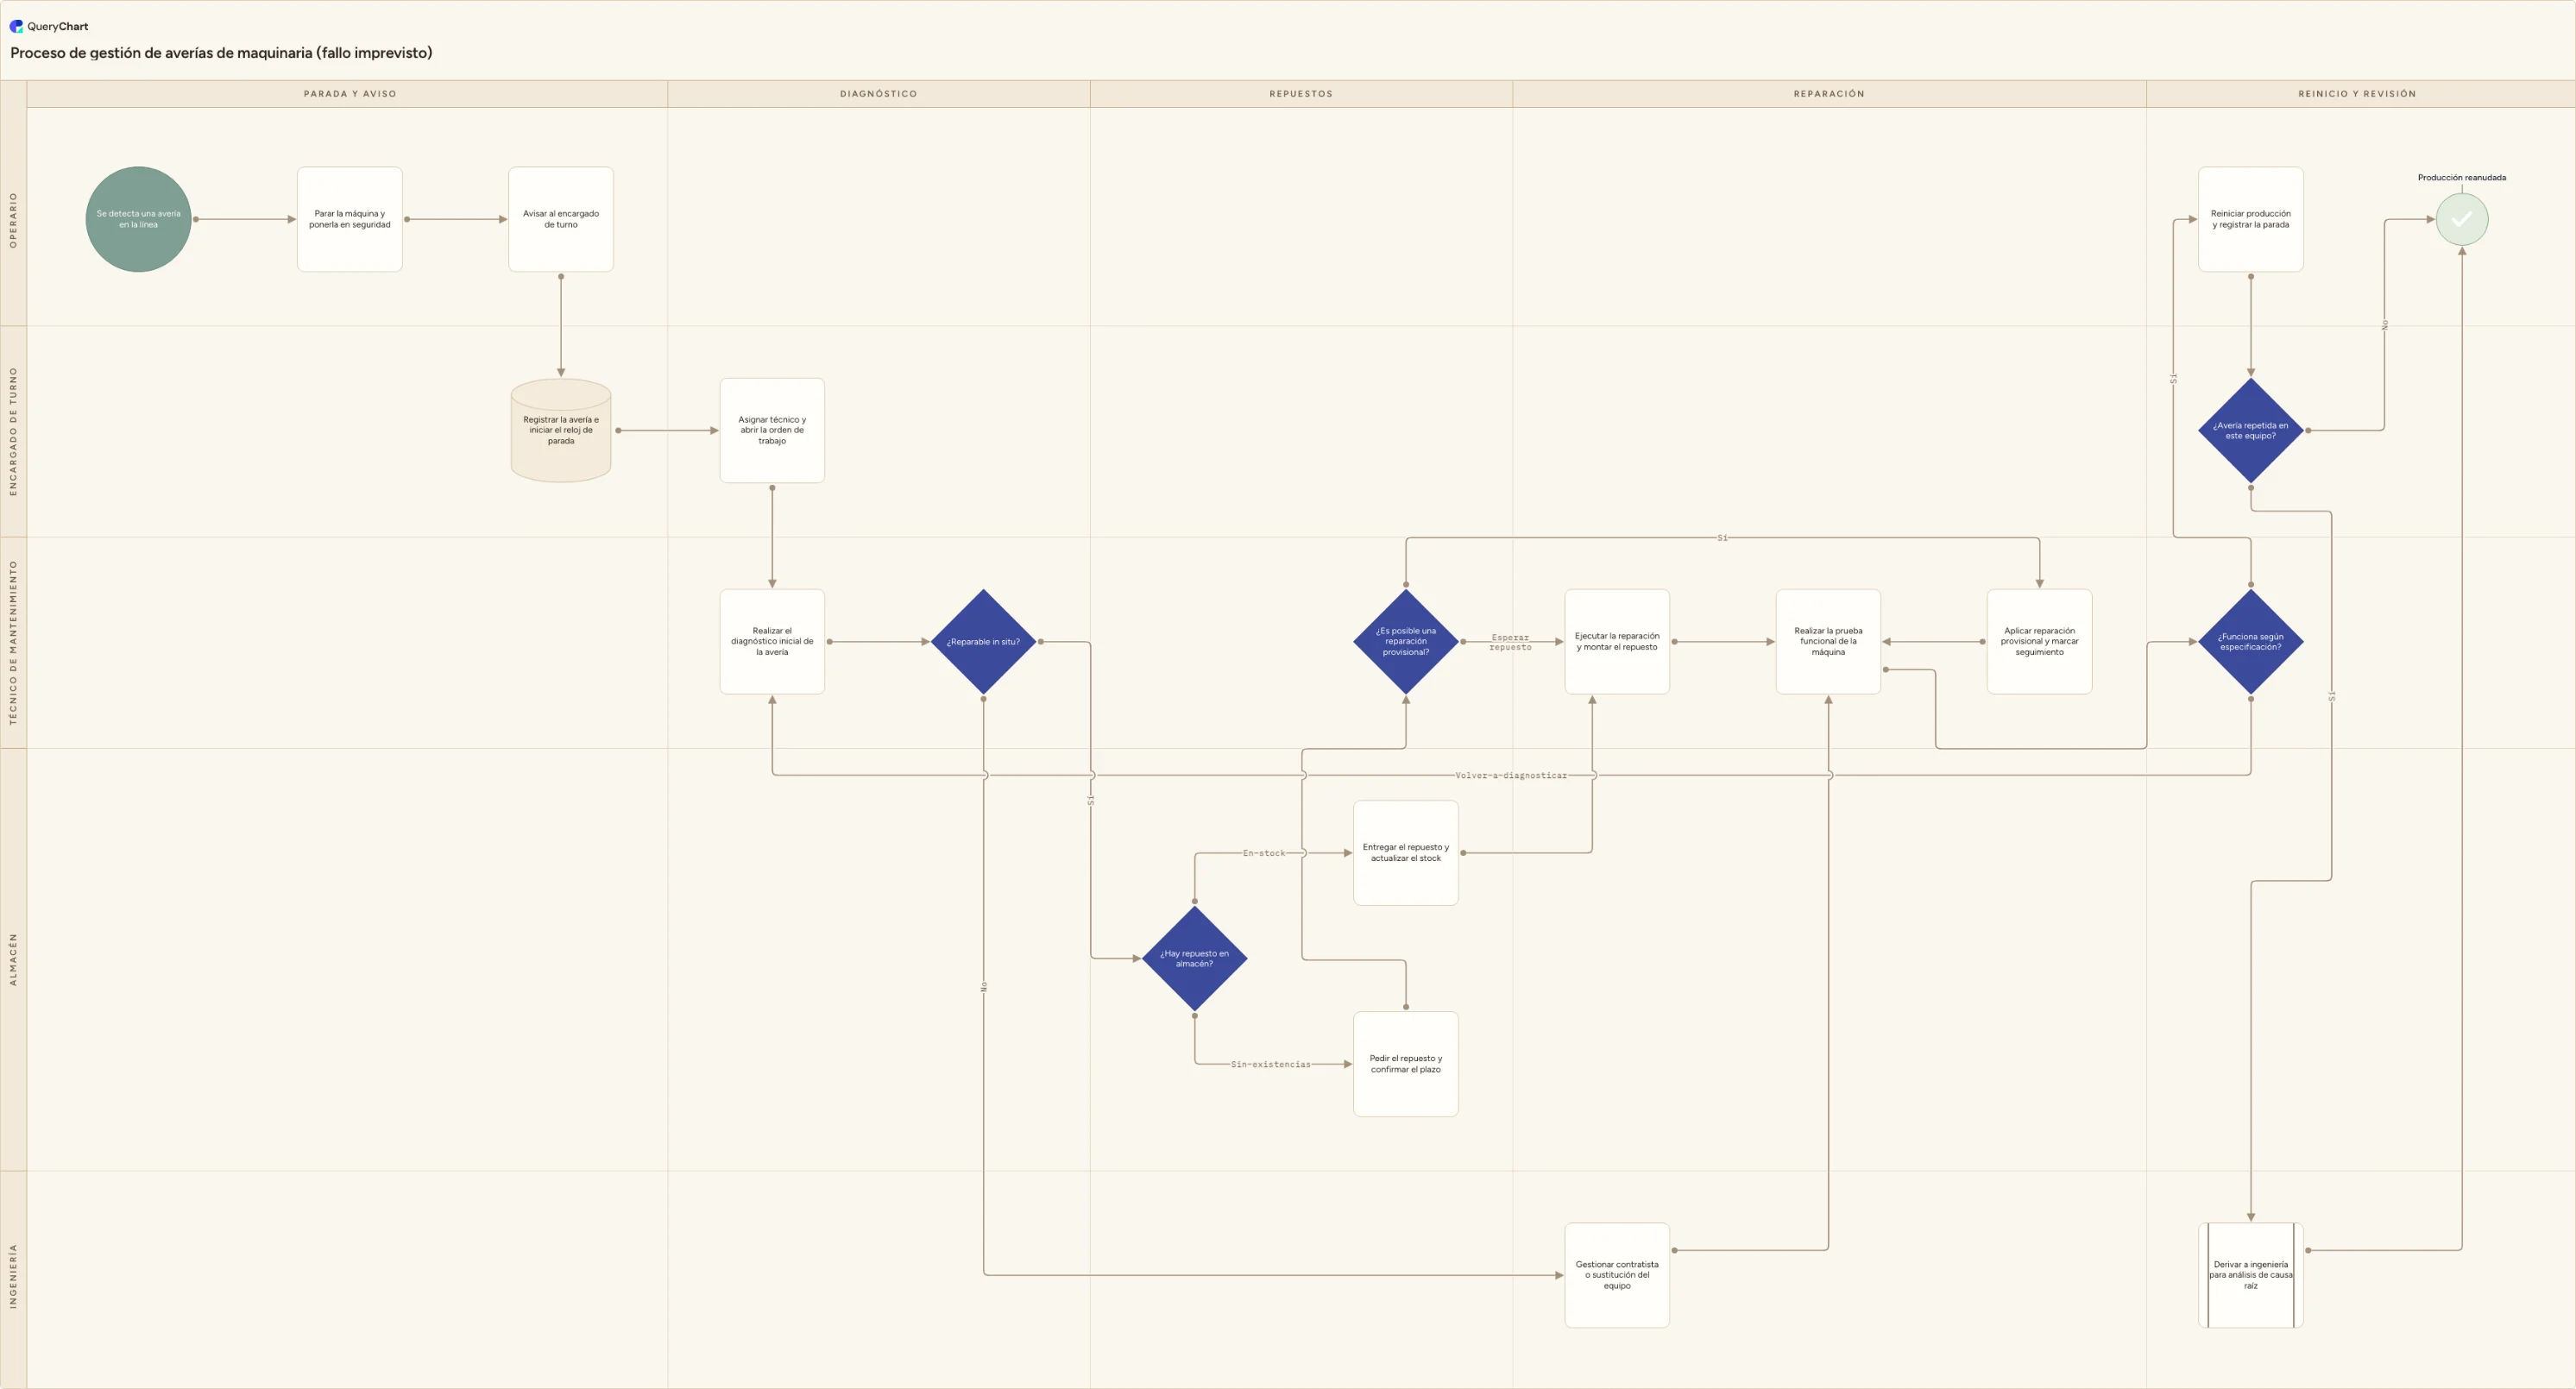Click the QueryChart logo icon

16,26
